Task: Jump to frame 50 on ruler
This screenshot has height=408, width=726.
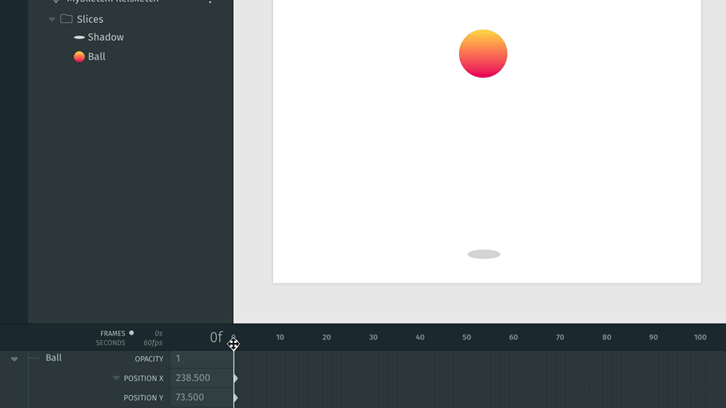Action: (467, 337)
